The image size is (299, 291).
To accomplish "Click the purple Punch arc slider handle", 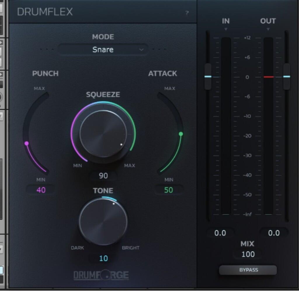I will 27,143.
